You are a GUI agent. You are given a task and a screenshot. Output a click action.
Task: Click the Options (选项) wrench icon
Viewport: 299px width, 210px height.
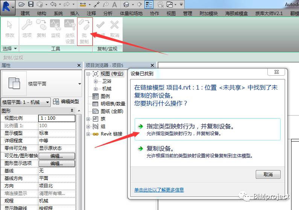[27, 26]
